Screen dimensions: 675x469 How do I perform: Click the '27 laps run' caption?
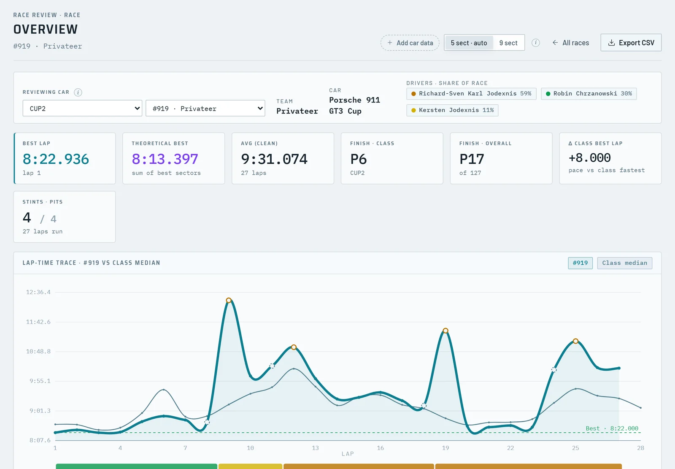(43, 232)
